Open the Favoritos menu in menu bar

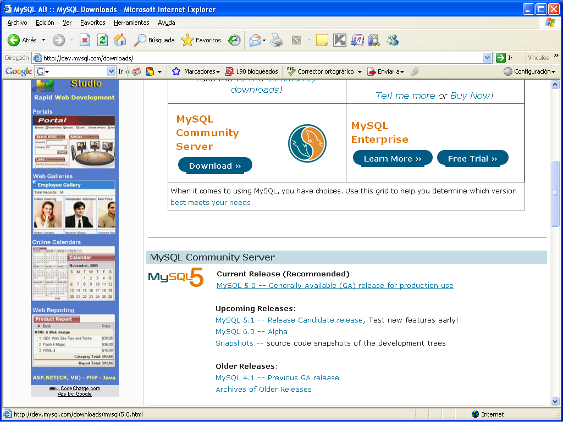tap(92, 23)
